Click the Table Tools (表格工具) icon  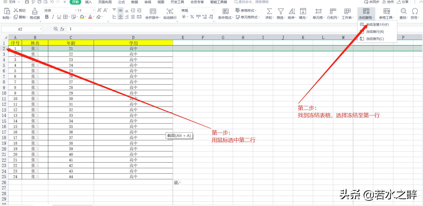click(x=387, y=11)
